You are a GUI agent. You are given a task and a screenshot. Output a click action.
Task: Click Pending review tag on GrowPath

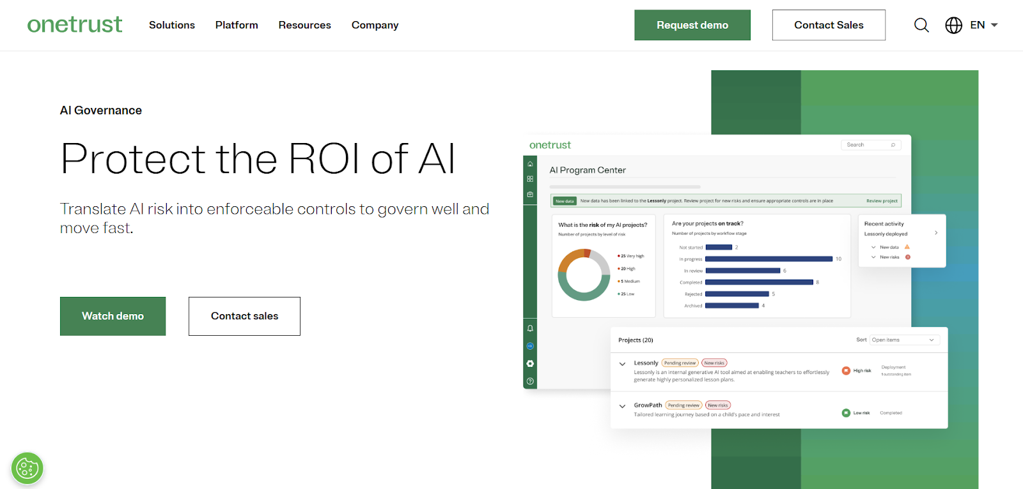(683, 405)
